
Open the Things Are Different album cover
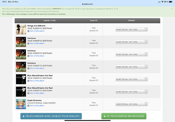coord(21,29)
